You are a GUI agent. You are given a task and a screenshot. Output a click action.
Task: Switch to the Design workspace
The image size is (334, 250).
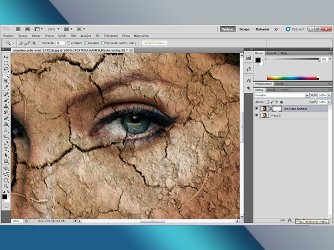tap(244, 29)
